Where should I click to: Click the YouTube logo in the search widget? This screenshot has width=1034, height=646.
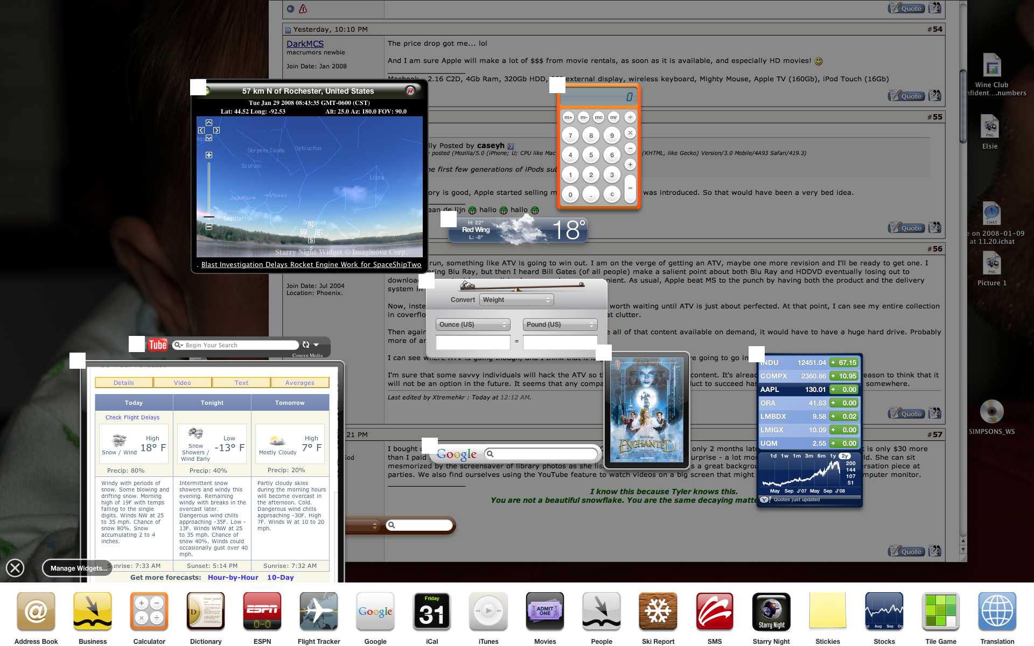[x=158, y=345]
